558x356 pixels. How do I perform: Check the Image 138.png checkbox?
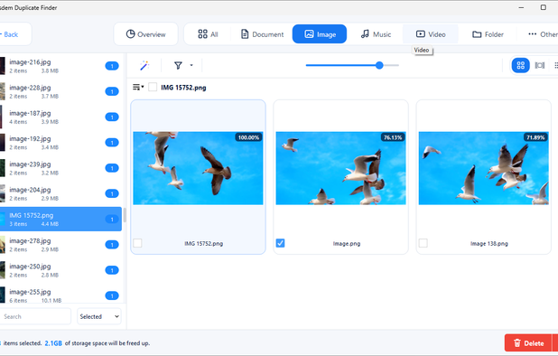tap(423, 243)
